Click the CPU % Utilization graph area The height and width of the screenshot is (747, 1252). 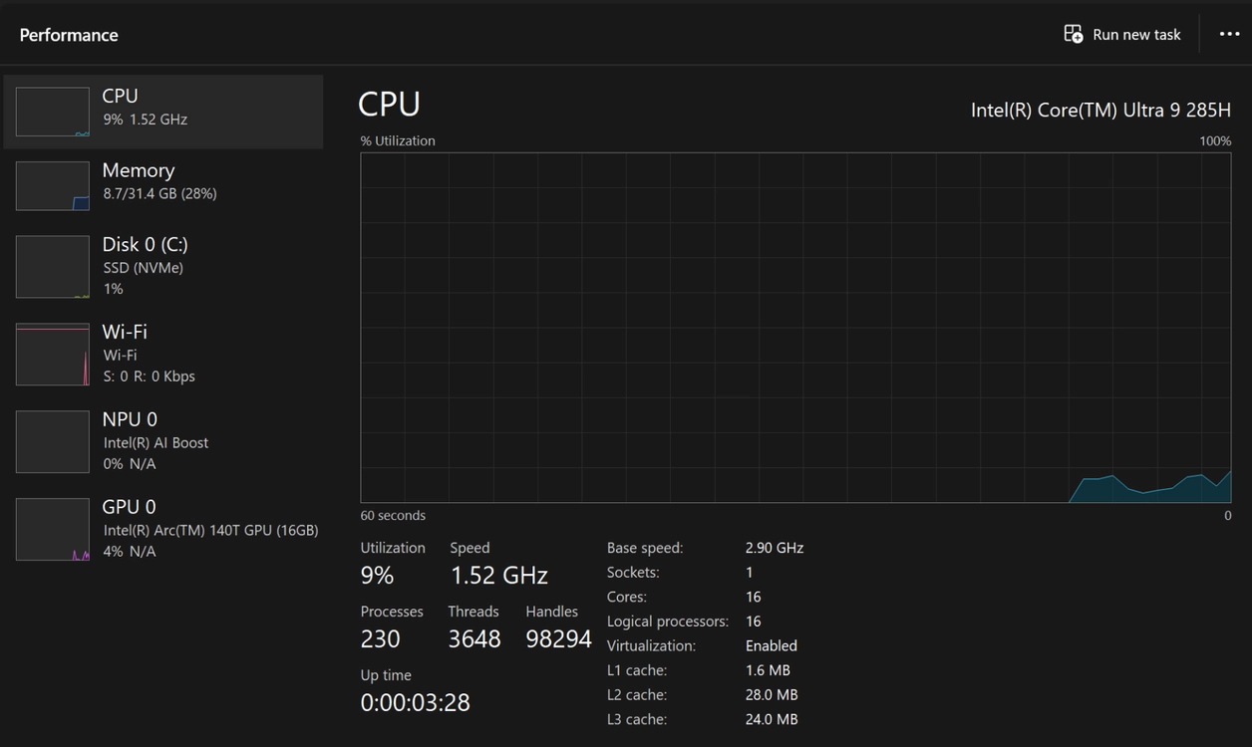click(795, 328)
